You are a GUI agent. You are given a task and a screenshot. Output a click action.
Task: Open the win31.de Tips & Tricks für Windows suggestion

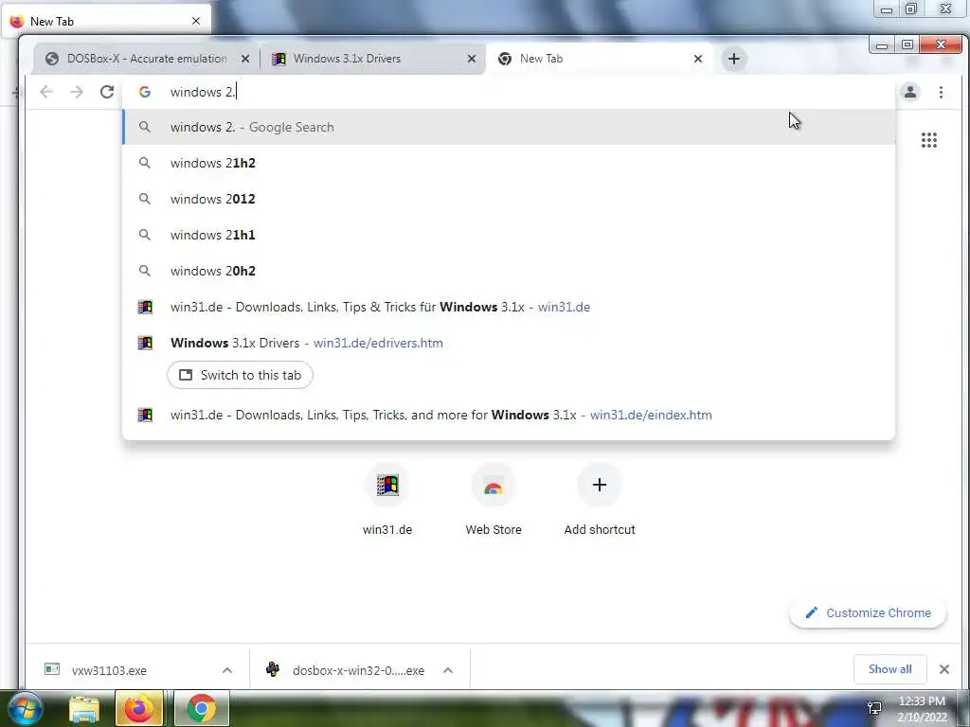click(509, 307)
